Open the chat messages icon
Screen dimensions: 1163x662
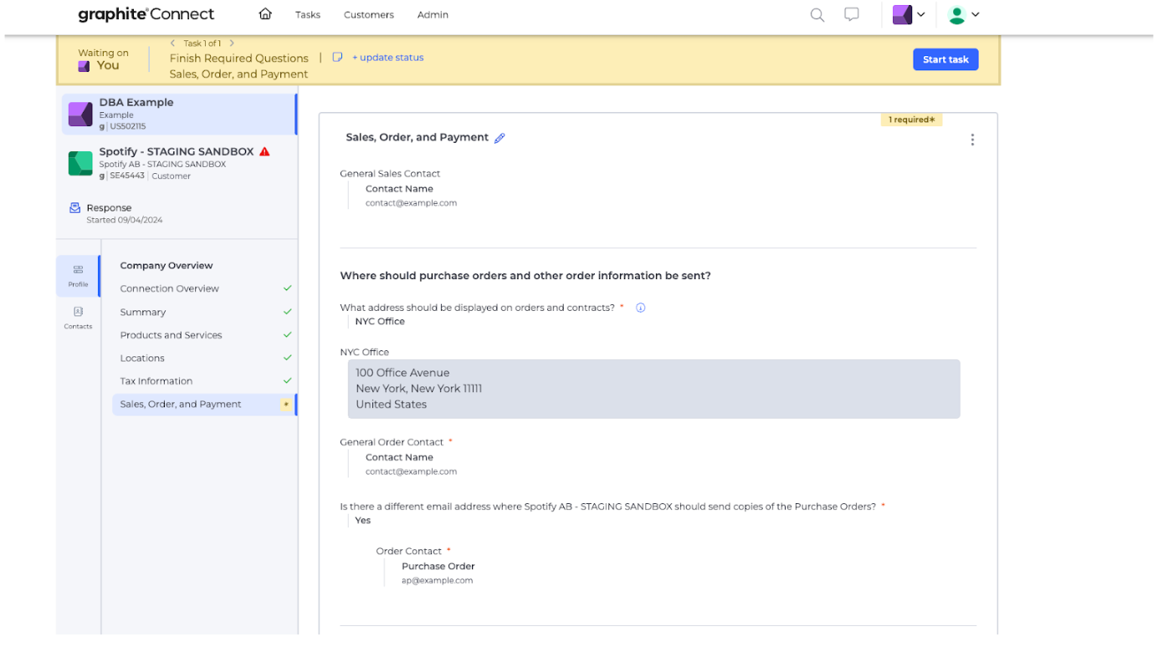(x=852, y=15)
